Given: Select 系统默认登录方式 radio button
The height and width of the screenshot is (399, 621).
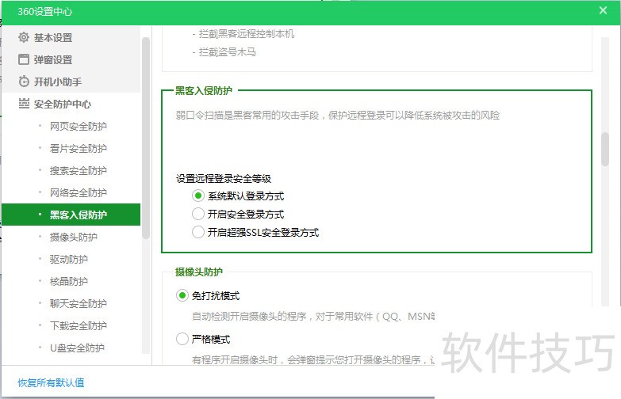Looking at the screenshot, I should click(x=198, y=196).
